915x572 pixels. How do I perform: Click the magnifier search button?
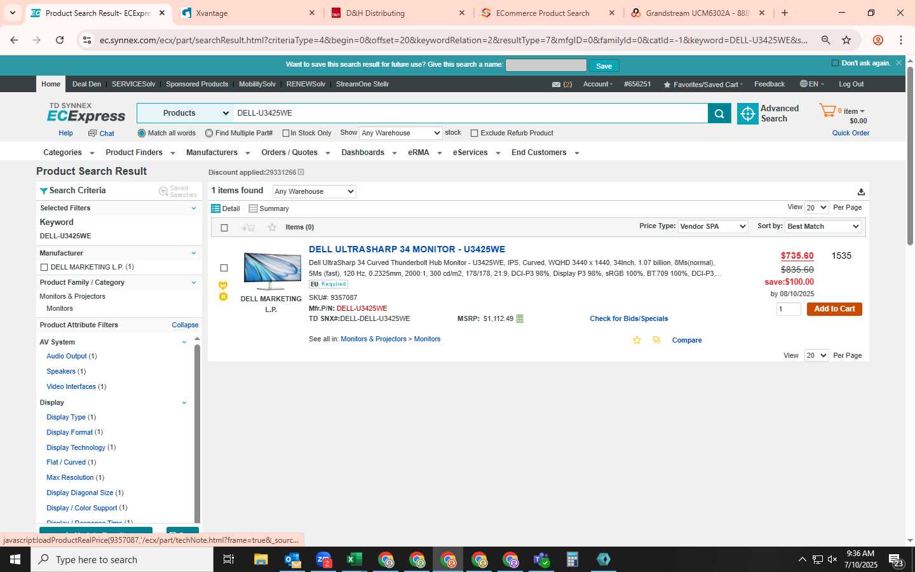pyautogui.click(x=719, y=114)
